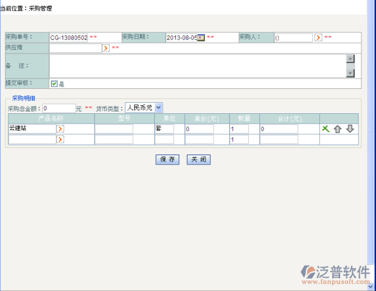Click the 产品名称 column header

(x=51, y=118)
